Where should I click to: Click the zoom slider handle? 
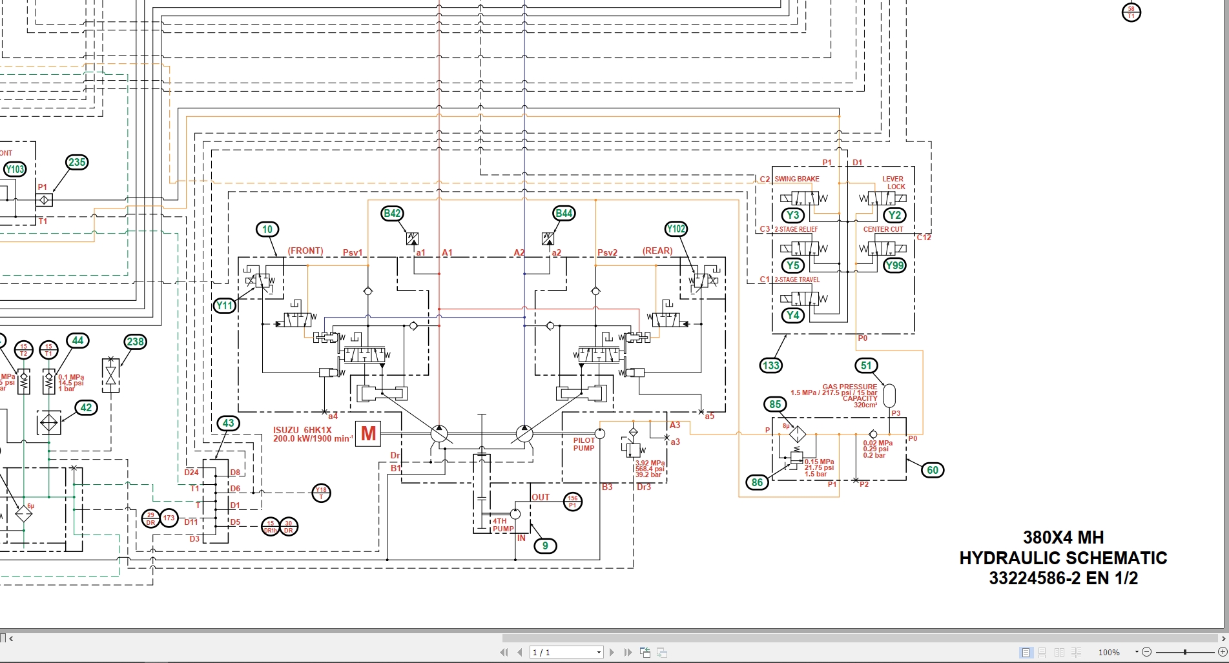tap(1184, 652)
